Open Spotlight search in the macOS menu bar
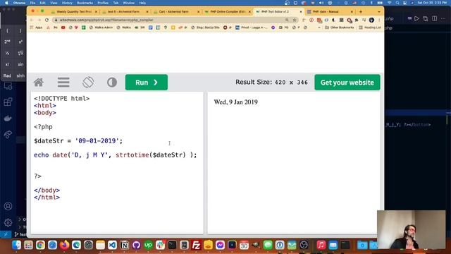This screenshot has width=451, height=254. click(x=397, y=3)
